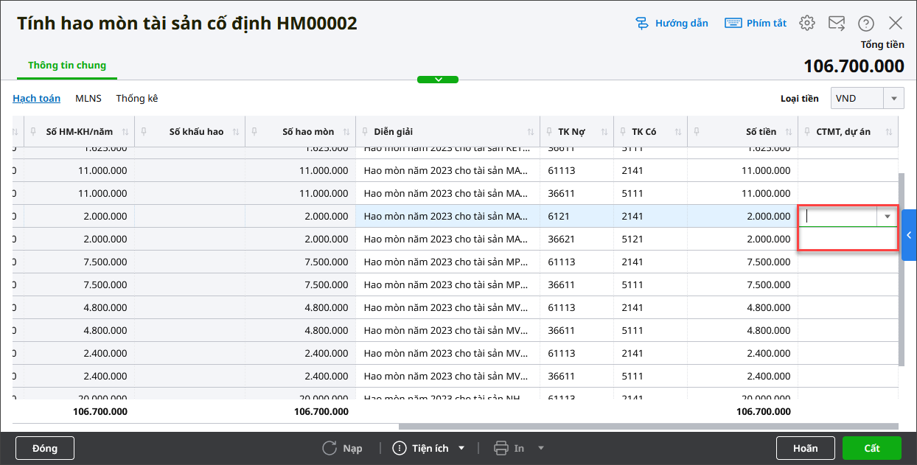The height and width of the screenshot is (465, 917).
Task: Open the Loại tiền VND dropdown
Action: point(894,98)
